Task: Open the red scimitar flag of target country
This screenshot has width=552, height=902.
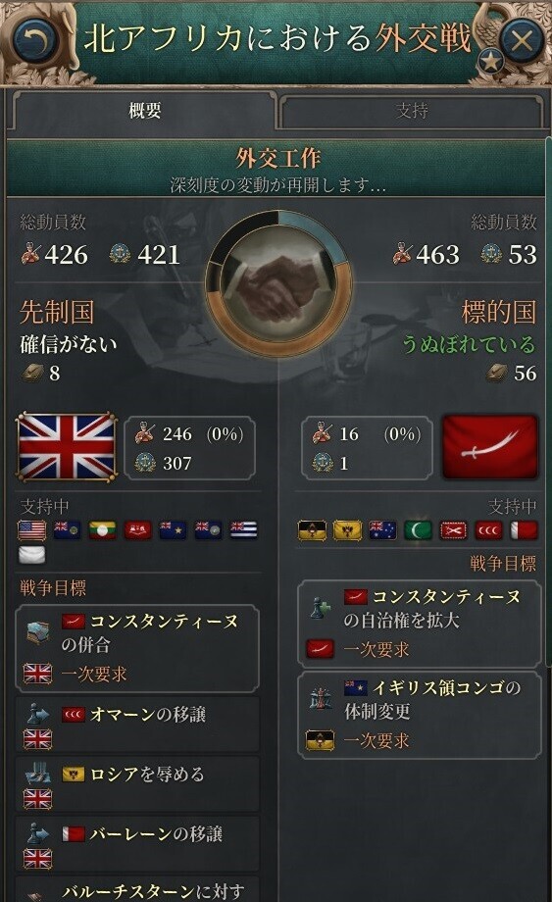Action: click(x=490, y=447)
